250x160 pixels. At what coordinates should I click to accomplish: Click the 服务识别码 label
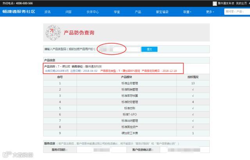point(60,149)
